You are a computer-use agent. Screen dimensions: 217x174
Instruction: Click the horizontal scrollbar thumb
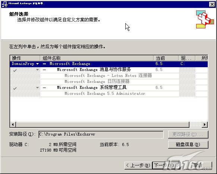point(103,124)
